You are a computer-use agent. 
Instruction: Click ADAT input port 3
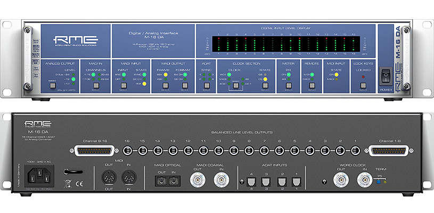pos(267,182)
